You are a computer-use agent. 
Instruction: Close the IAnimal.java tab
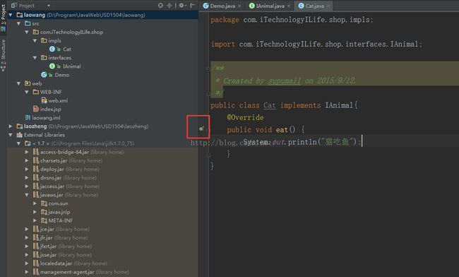pos(289,6)
